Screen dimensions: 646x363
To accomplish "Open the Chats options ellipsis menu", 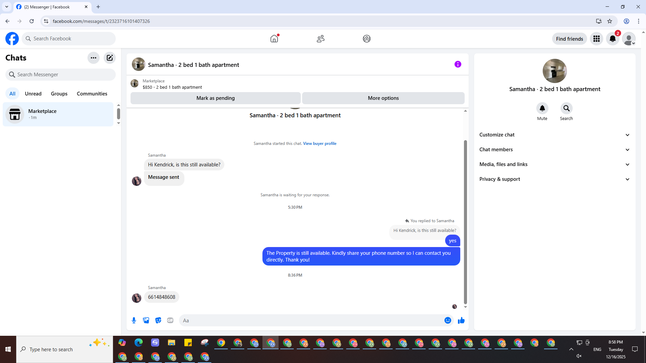I will pos(94,58).
